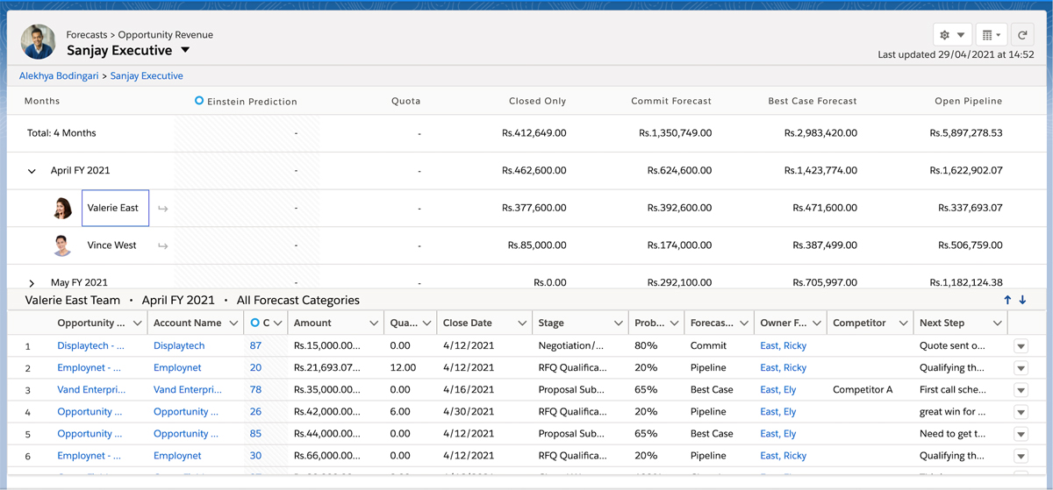This screenshot has width=1053, height=490.
Task: Click the down arrow above opportunity list
Action: point(1022,300)
